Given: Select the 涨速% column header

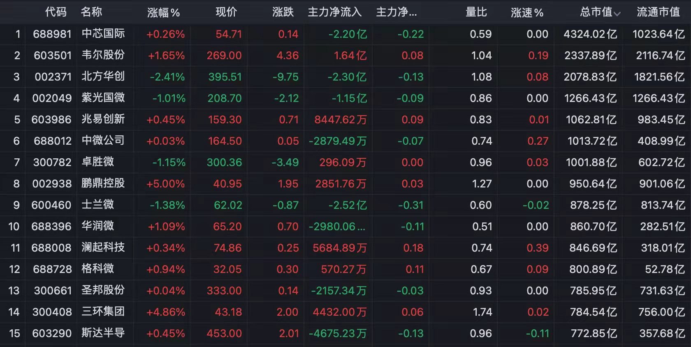Looking at the screenshot, I should (527, 13).
